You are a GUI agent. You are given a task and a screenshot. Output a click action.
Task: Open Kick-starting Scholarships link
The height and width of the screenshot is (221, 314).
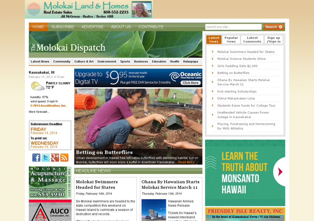(x=237, y=92)
